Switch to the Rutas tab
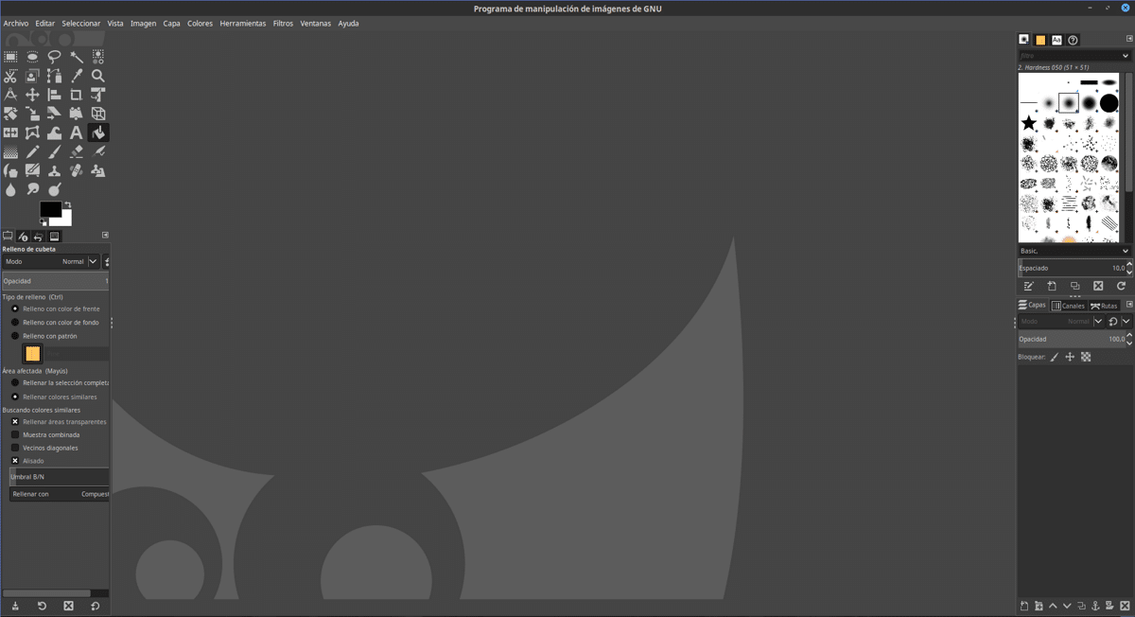The image size is (1135, 617). (1104, 306)
